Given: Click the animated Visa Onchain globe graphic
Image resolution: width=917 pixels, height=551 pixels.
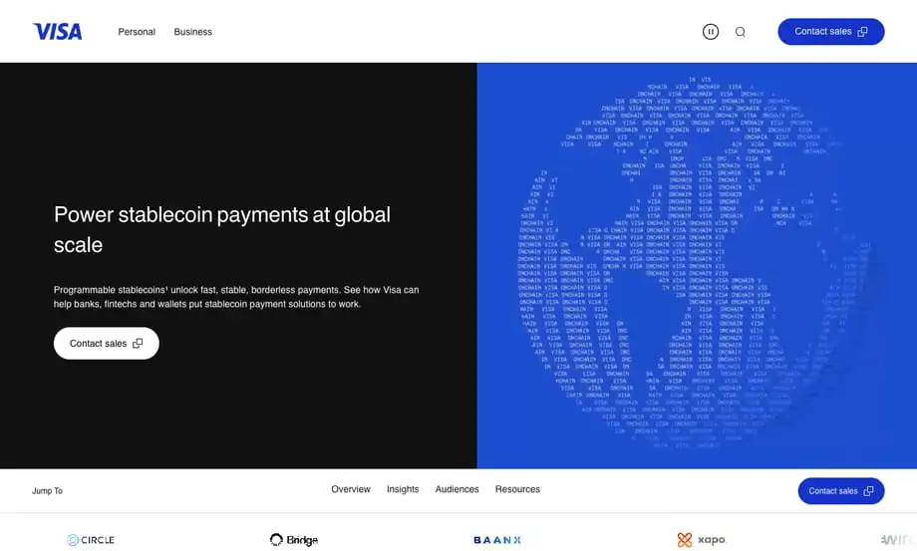Looking at the screenshot, I should 696,263.
